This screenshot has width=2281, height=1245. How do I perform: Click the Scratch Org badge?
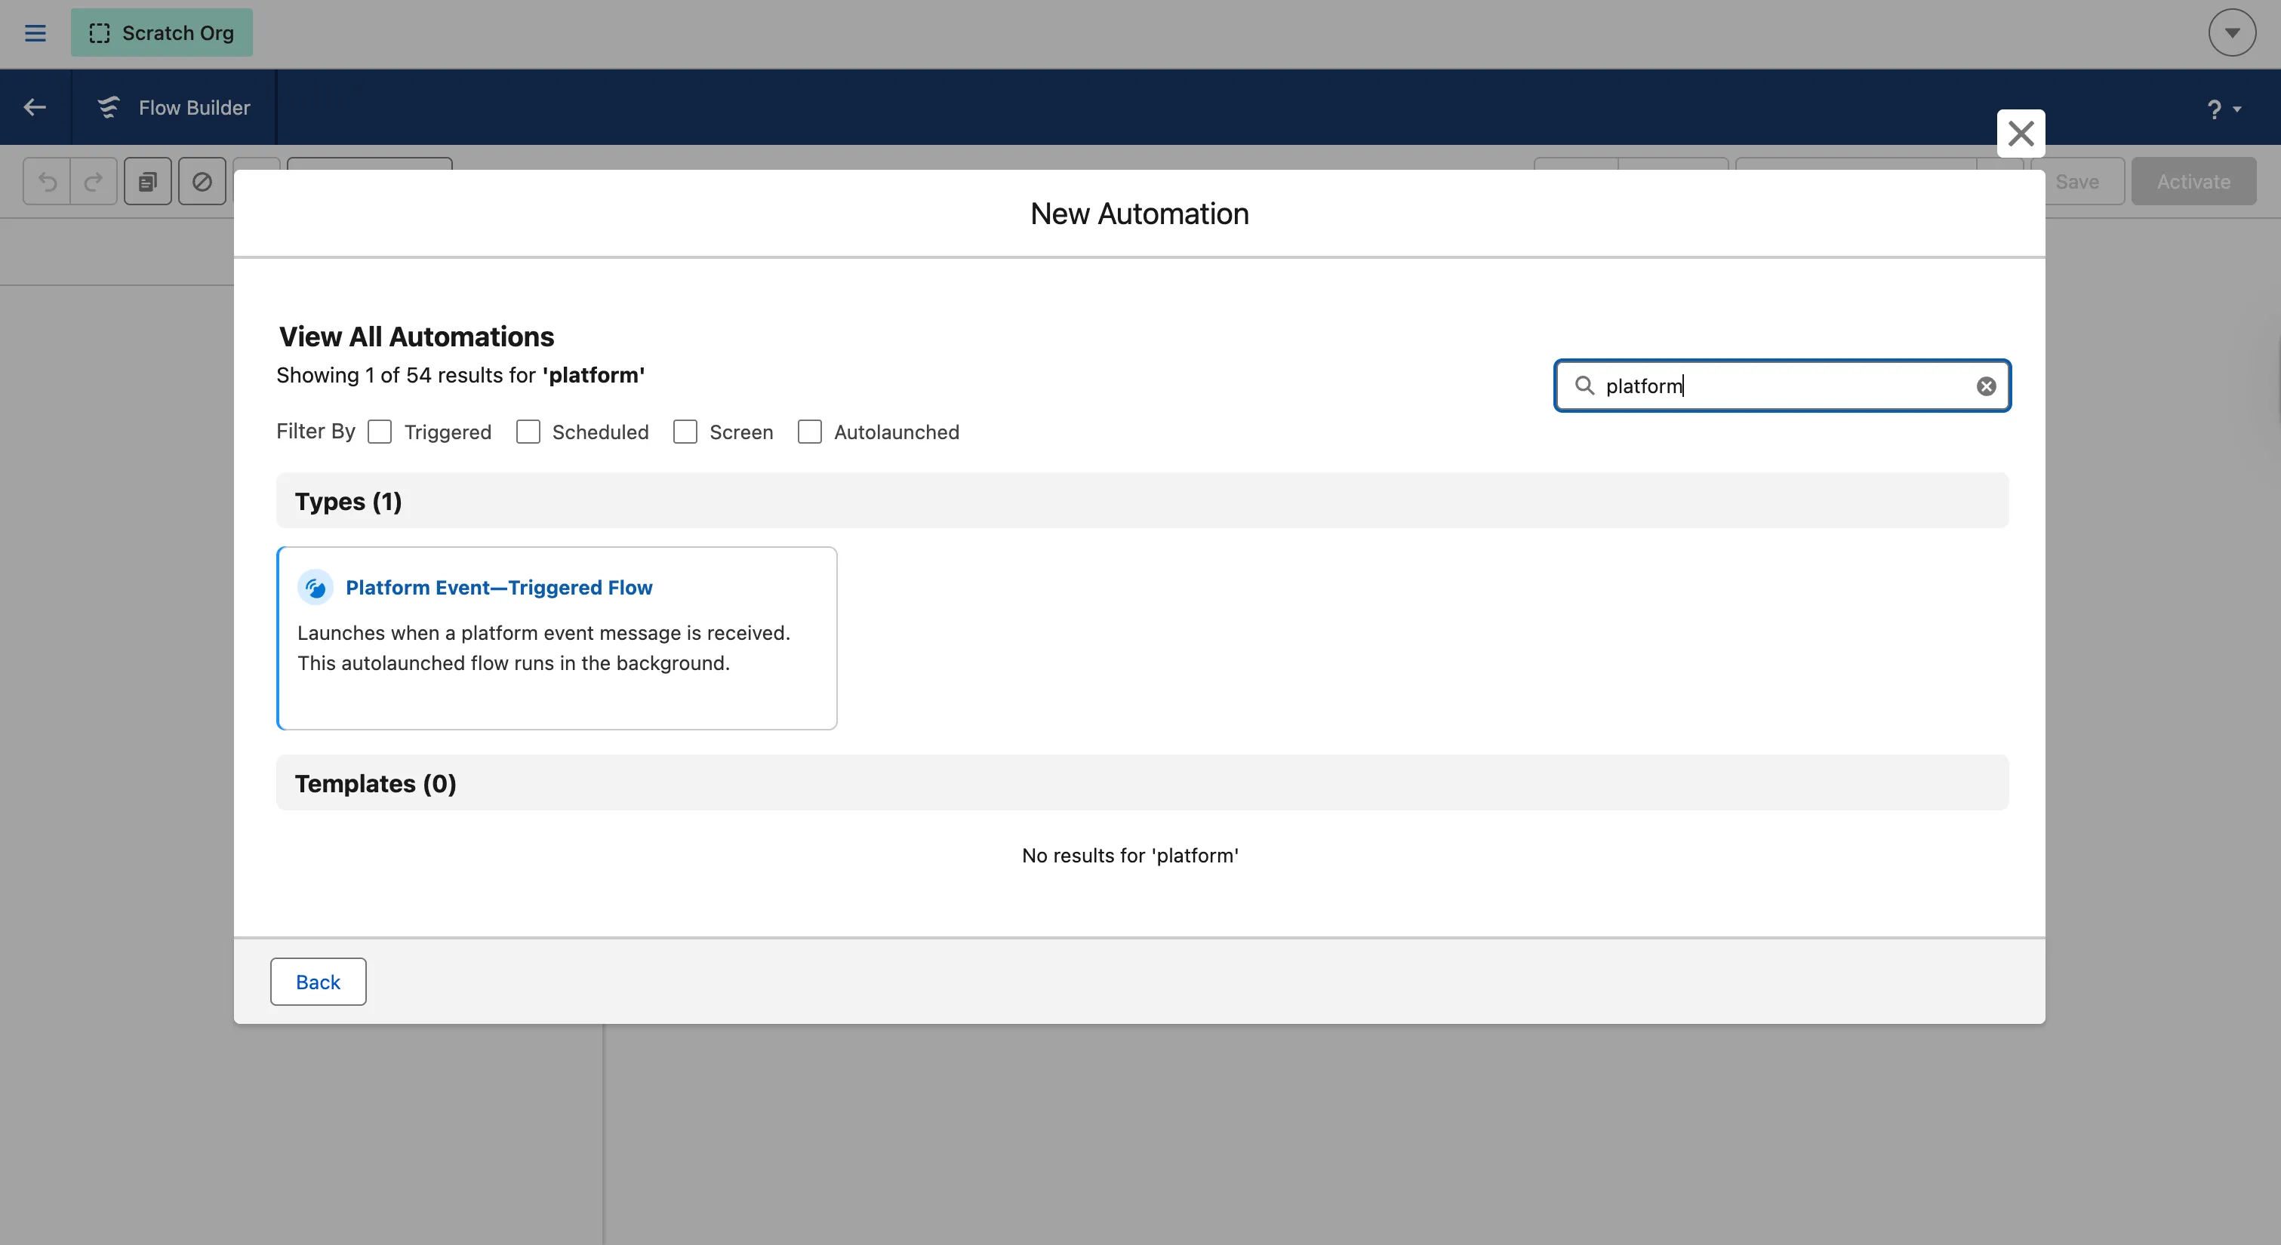(x=162, y=34)
